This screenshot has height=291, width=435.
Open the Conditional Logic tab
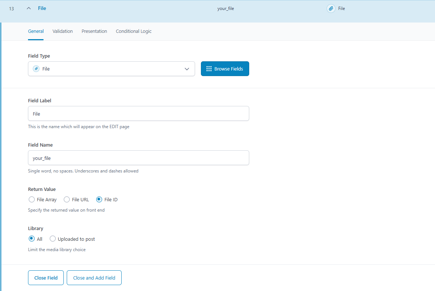(133, 31)
